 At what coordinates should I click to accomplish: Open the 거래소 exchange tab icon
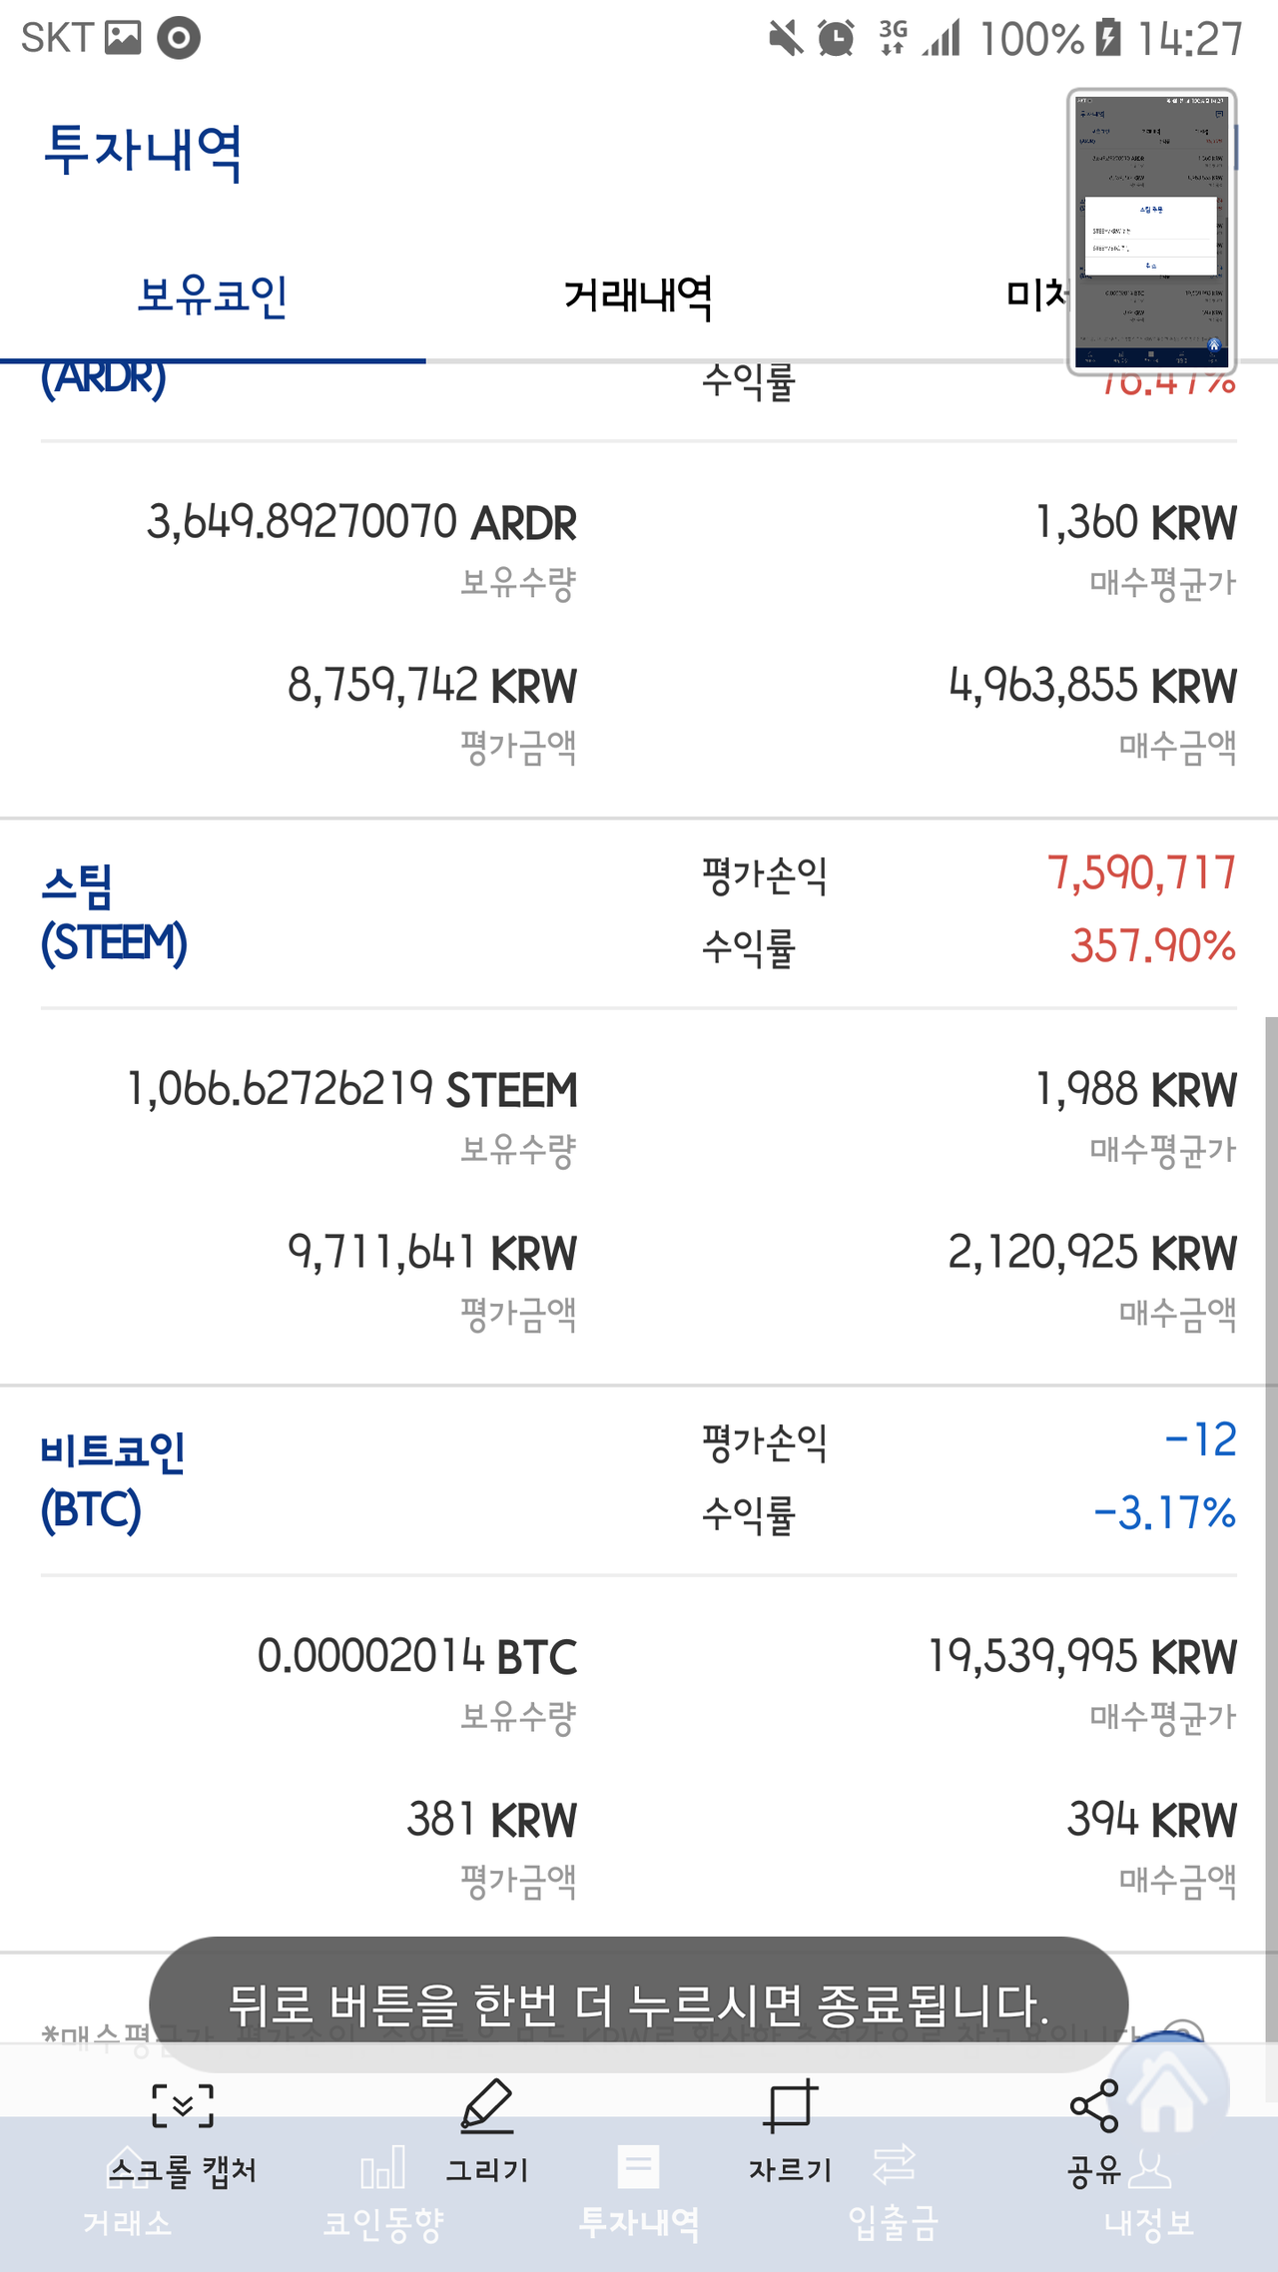point(127,2166)
